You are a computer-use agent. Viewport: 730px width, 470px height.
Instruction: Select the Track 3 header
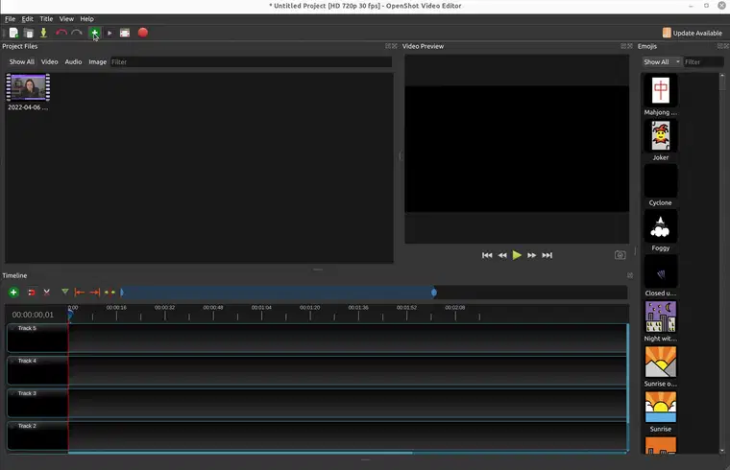[37, 403]
